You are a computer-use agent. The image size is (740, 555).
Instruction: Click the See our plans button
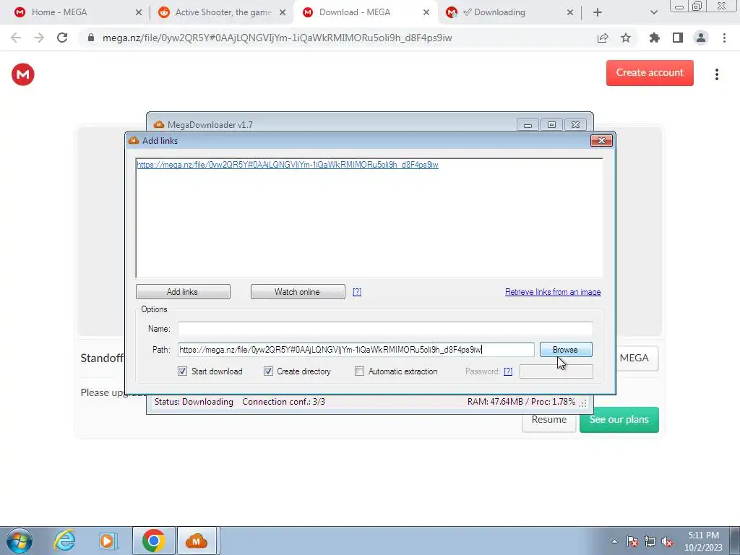(619, 420)
